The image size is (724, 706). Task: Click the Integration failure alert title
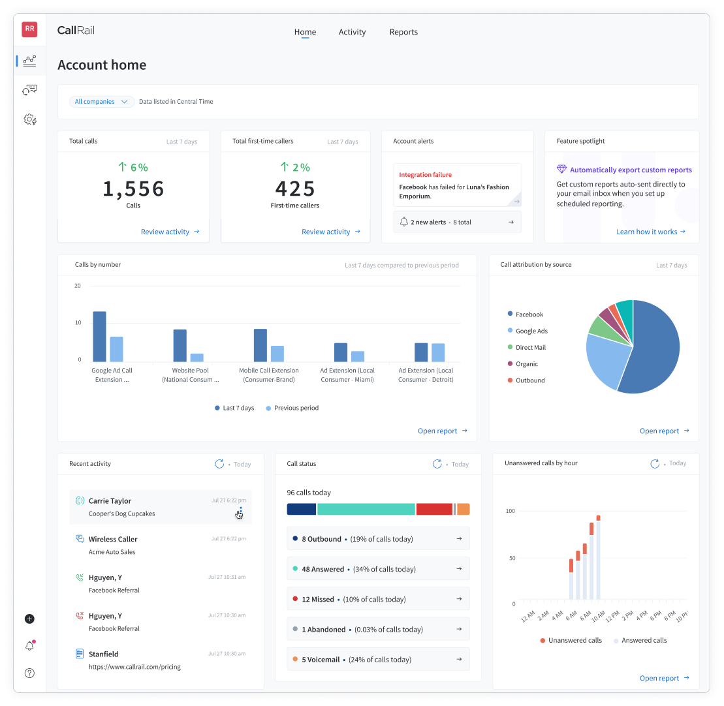425,174
